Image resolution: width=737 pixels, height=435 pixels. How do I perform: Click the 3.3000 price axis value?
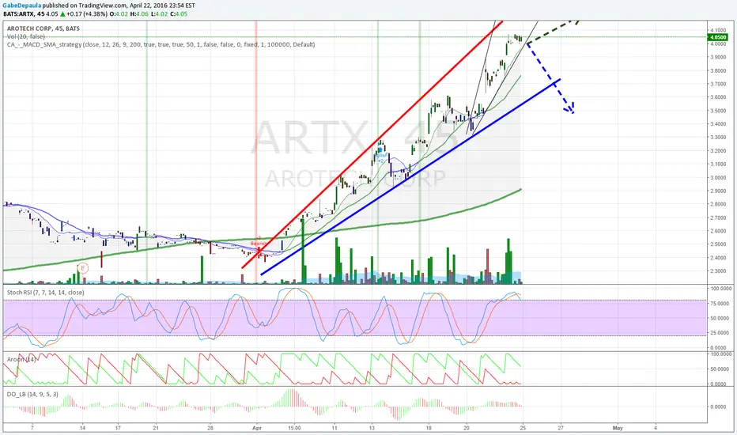(x=718, y=138)
